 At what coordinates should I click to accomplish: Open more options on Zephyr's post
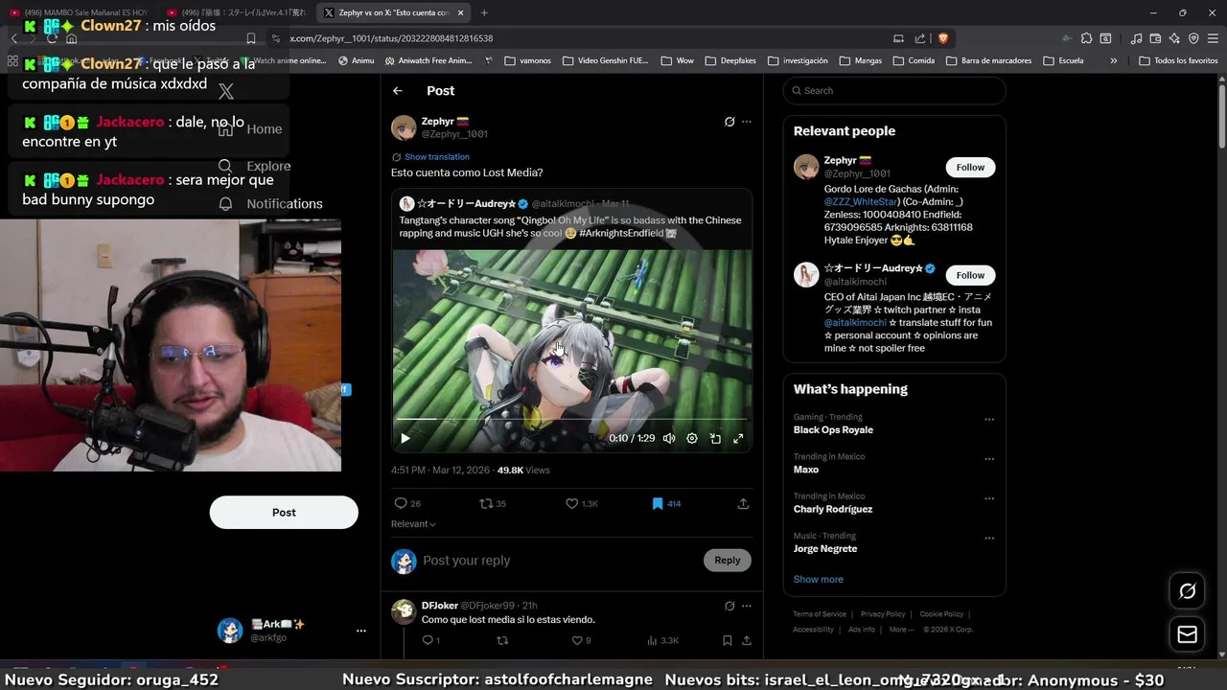(747, 122)
